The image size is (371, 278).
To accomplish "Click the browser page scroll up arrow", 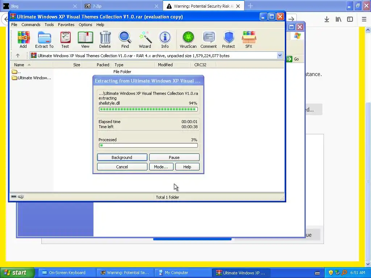I will (x=368, y=30).
